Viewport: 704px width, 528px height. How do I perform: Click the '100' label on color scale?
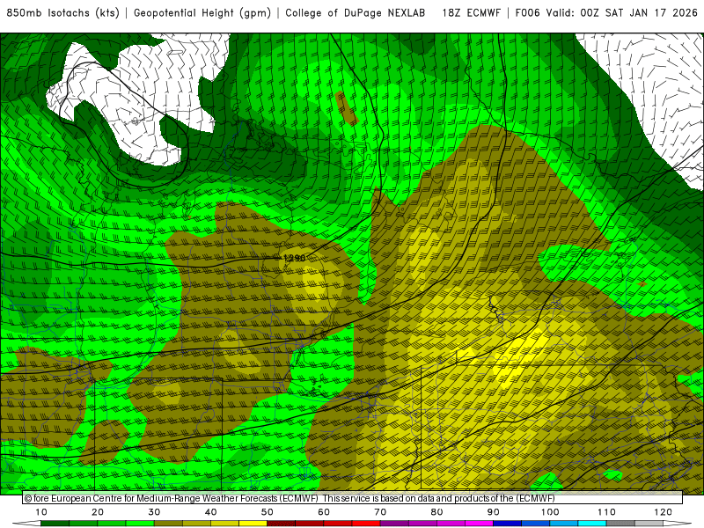click(x=550, y=512)
